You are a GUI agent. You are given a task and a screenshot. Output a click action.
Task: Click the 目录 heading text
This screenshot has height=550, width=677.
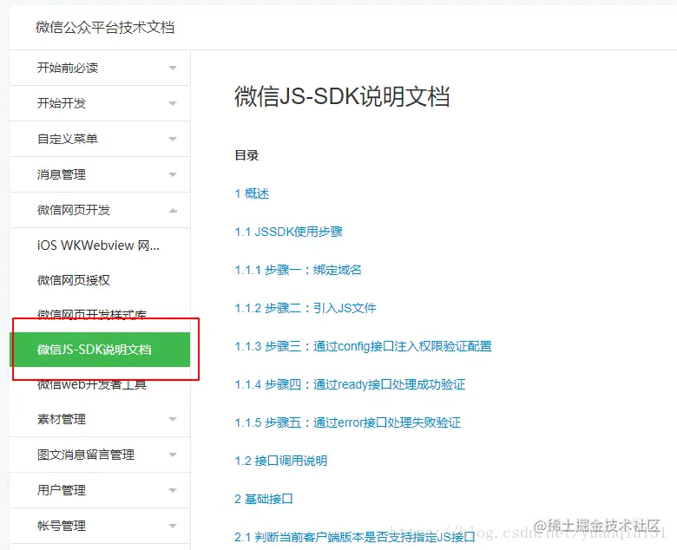(246, 155)
